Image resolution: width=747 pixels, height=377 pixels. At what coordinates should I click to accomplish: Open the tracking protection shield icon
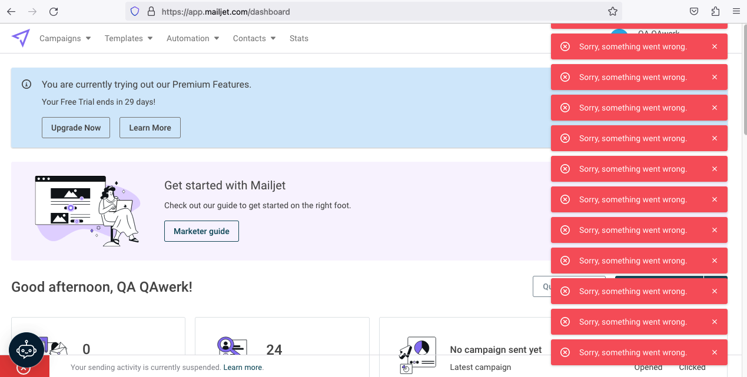coord(135,11)
